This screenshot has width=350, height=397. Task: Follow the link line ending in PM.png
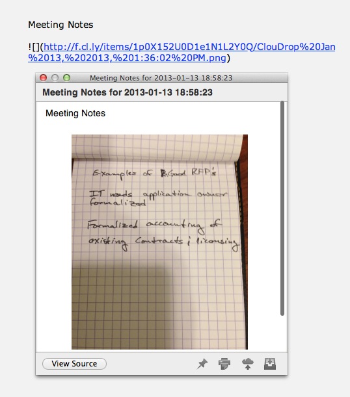click(x=127, y=58)
